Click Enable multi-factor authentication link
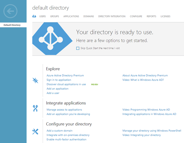 click(x=67, y=140)
